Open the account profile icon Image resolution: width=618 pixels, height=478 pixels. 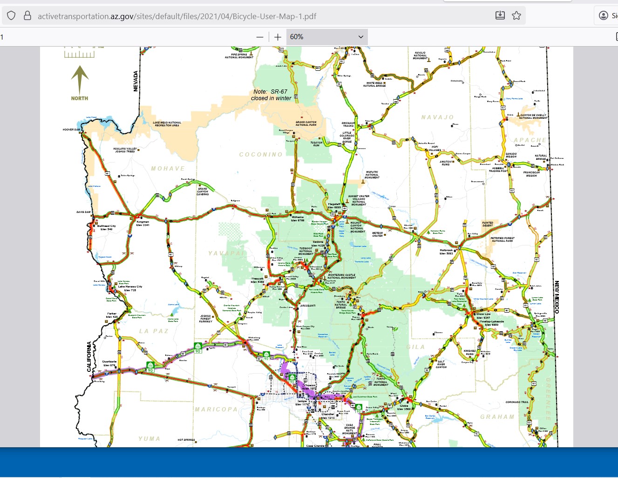(604, 15)
